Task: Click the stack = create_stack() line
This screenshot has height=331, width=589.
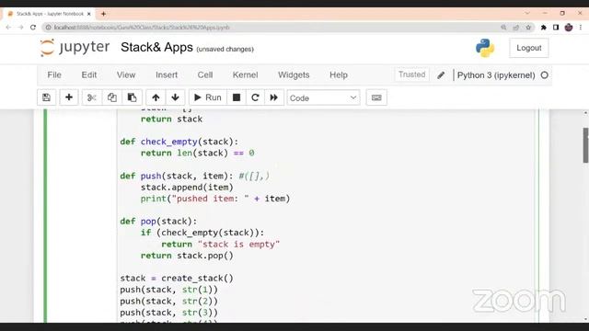Action: pos(177,279)
